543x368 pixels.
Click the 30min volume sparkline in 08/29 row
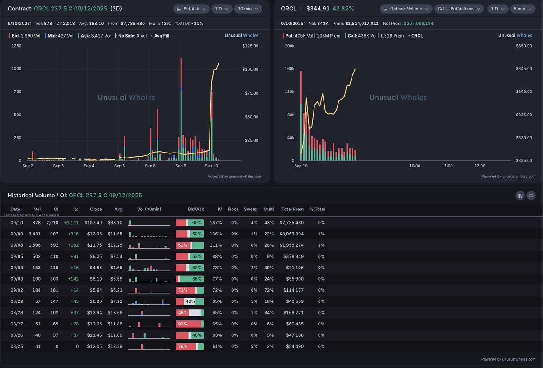[149, 301]
